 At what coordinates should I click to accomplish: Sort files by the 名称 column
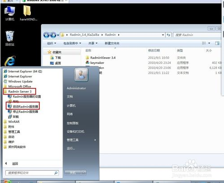[x=88, y=50]
